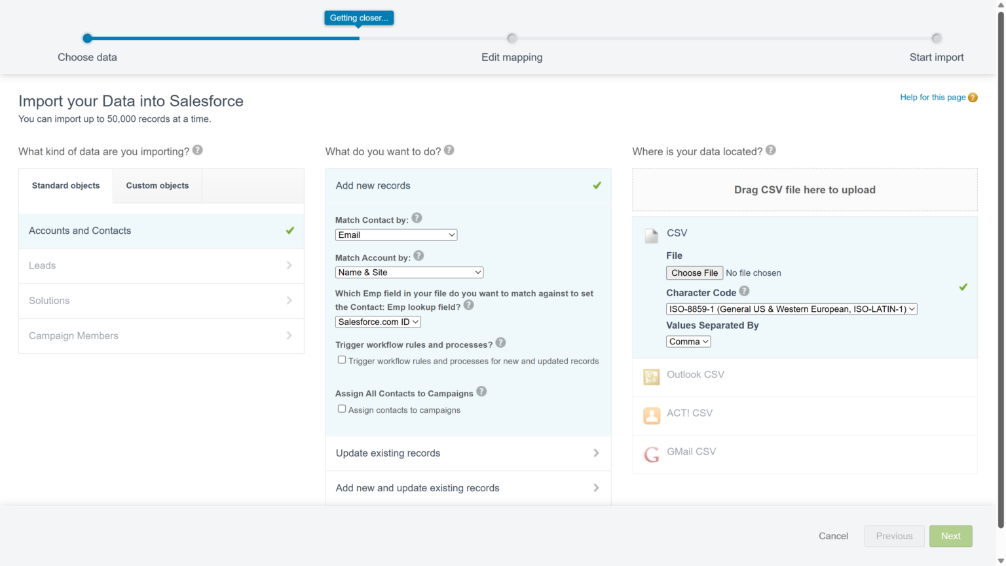
Task: Choose ACT! CSV as the data source
Action: pyautogui.click(x=689, y=413)
